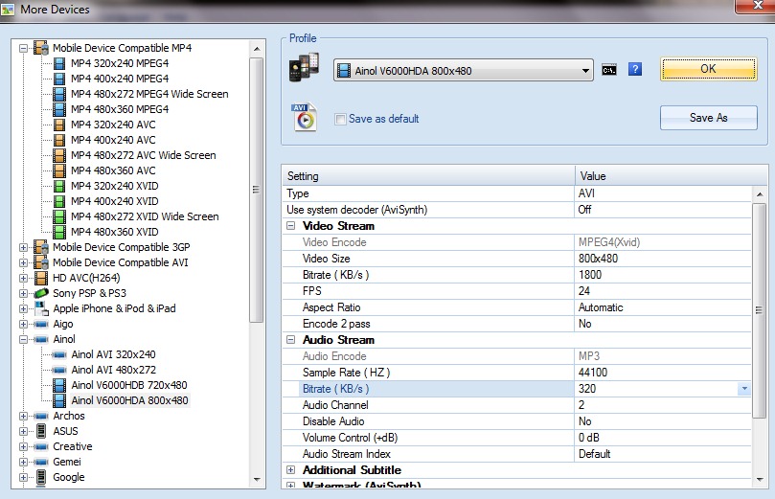Select the Creative device category

pos(73,446)
